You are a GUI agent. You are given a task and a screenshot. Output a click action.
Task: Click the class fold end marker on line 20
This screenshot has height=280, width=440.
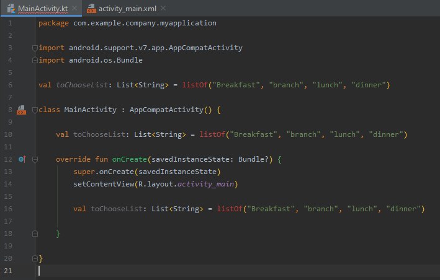[35, 258]
